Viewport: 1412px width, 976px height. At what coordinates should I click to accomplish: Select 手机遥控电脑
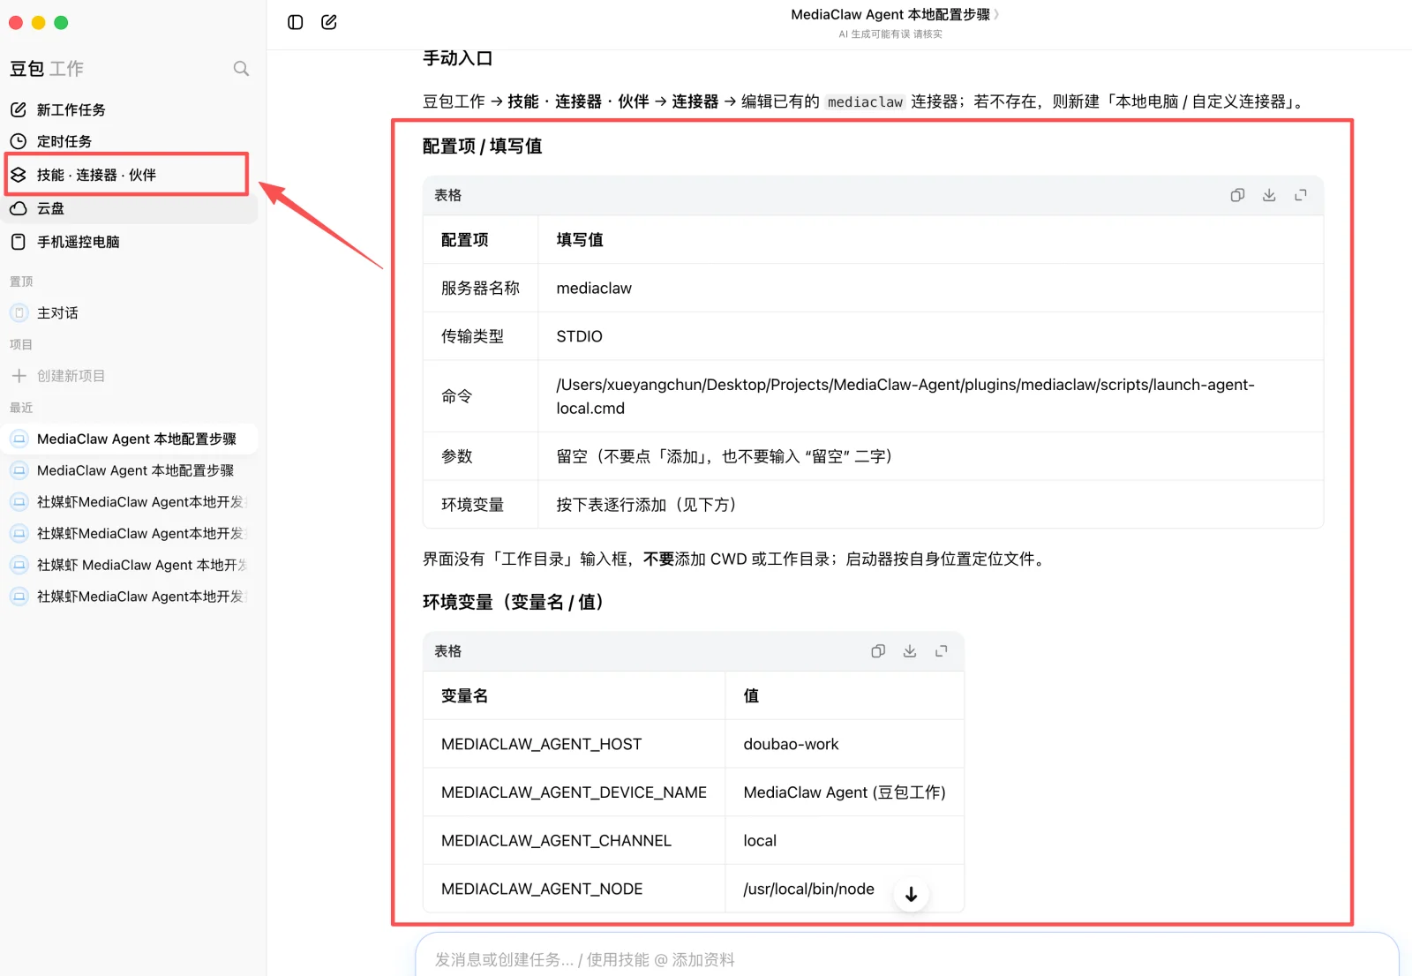[129, 242]
